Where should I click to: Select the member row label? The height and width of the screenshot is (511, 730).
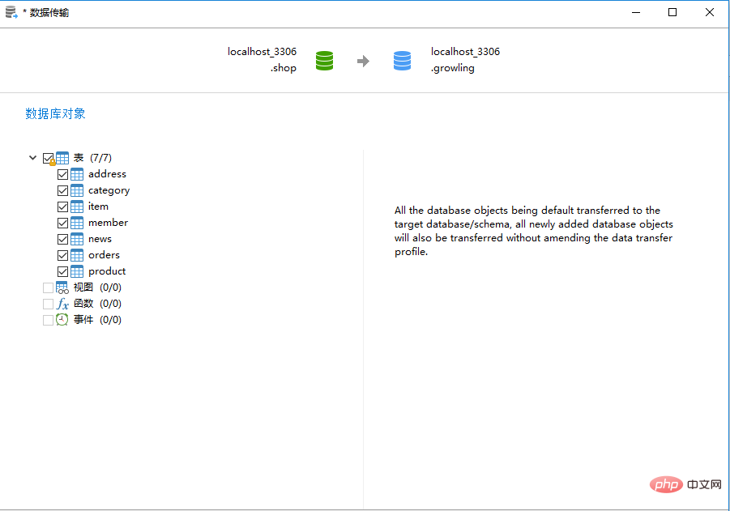pos(108,223)
